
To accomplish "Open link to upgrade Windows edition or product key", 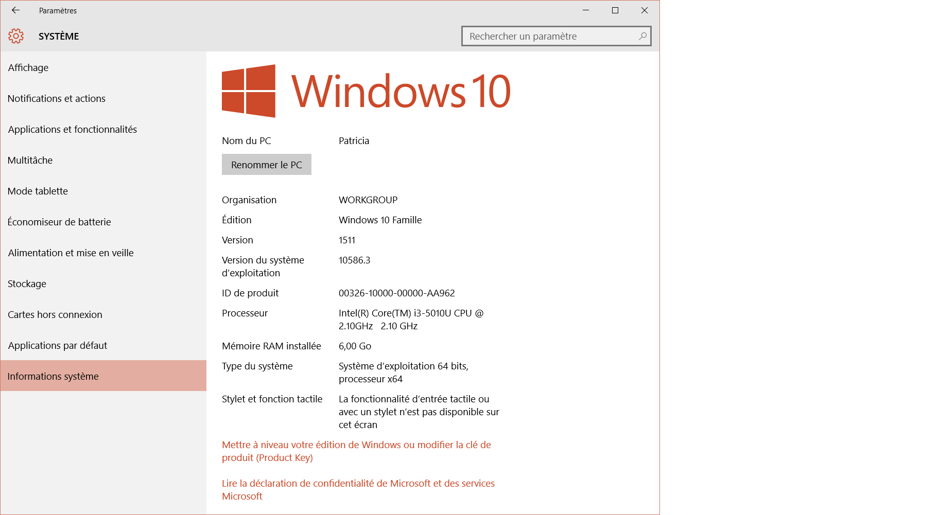I will (356, 451).
